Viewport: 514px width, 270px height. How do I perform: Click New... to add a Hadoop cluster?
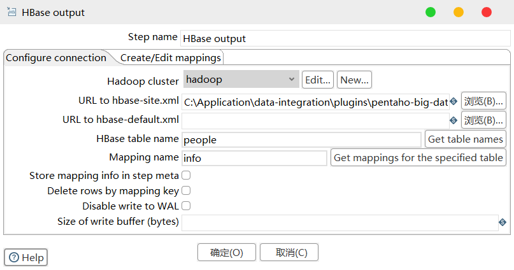(354, 80)
